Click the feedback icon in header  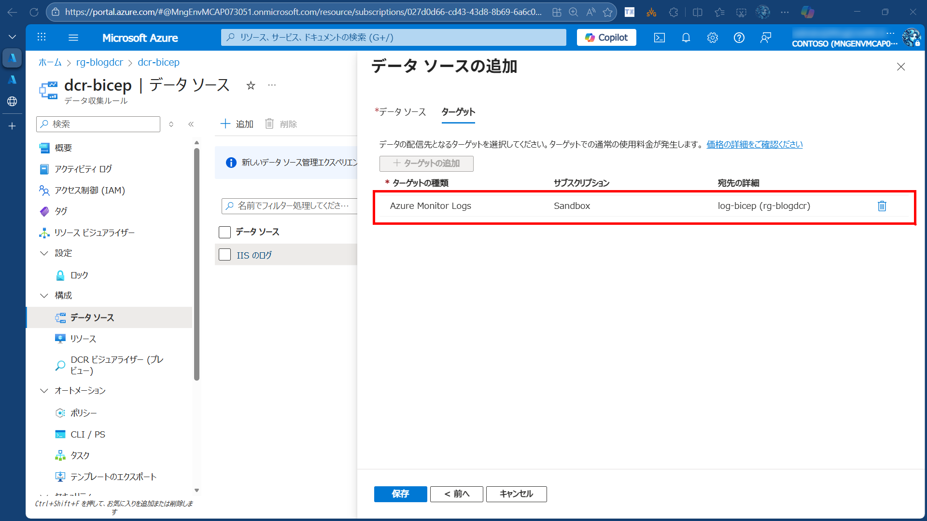[x=765, y=38]
